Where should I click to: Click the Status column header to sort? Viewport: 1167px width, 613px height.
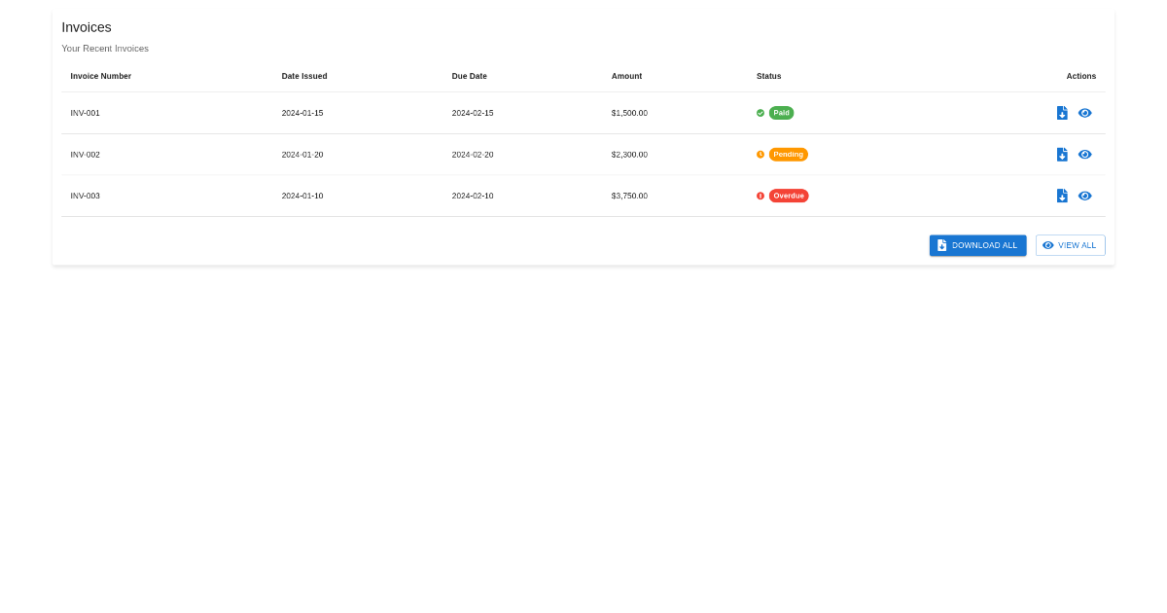click(768, 76)
